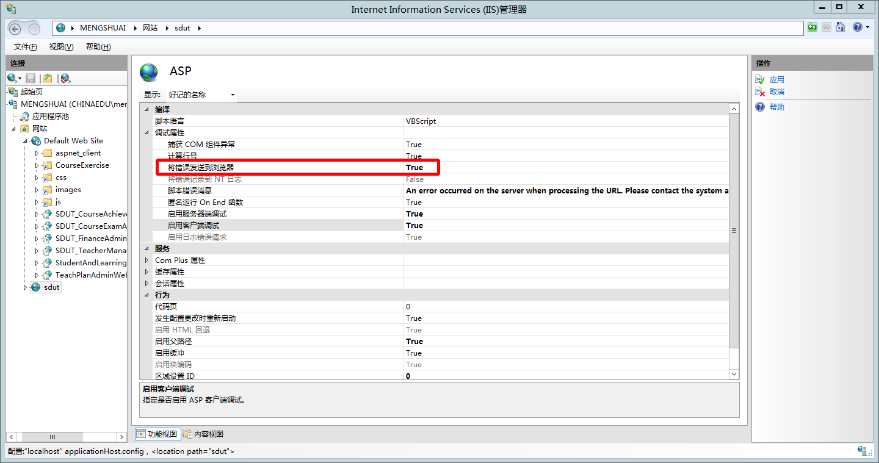Viewport: 879px width, 463px height.
Task: Click the 应用 link in Actions pane
Action: tap(777, 79)
